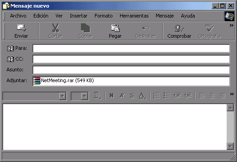Click the CC: recipient button

click(15, 59)
